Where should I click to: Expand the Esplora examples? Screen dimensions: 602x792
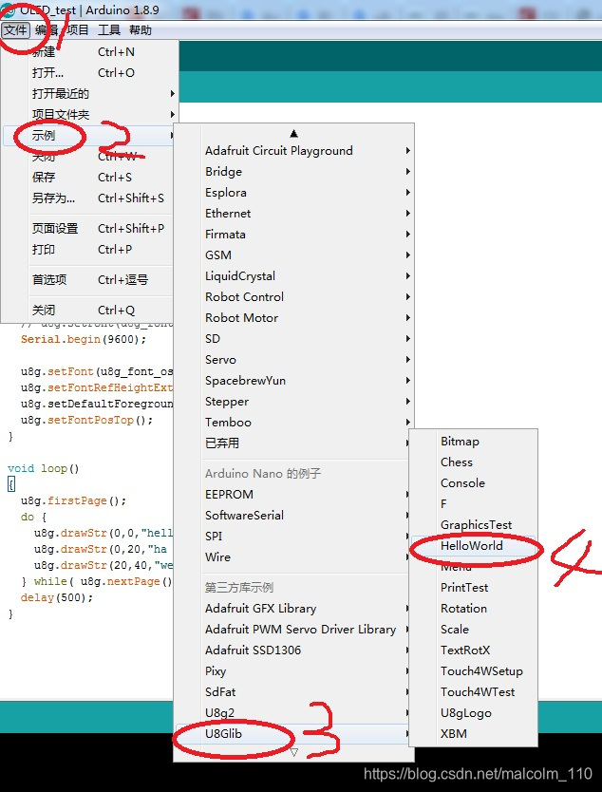coord(294,193)
